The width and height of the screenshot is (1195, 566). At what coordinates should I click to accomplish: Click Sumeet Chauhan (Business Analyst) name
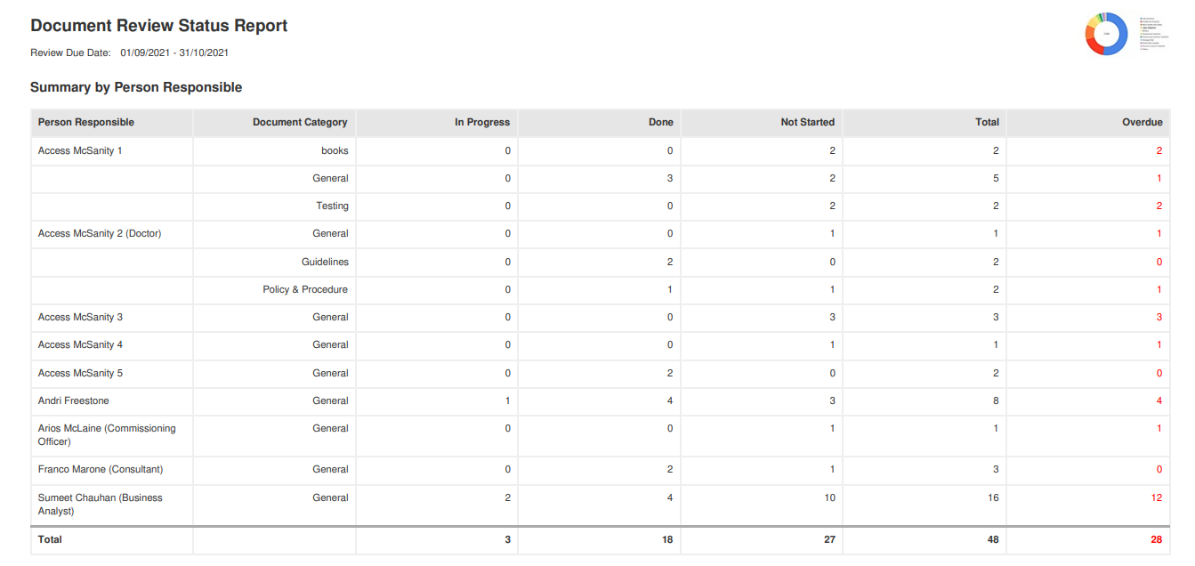(x=101, y=505)
